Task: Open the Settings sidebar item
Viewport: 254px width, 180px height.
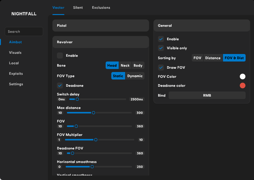Action: click(16, 84)
